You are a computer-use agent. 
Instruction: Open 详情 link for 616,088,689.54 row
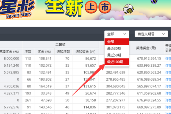coord(168,79)
